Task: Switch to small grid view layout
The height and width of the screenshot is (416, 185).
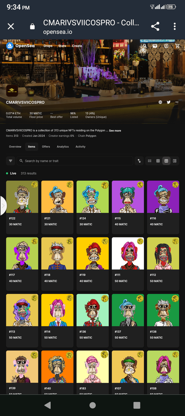Action: click(158, 161)
